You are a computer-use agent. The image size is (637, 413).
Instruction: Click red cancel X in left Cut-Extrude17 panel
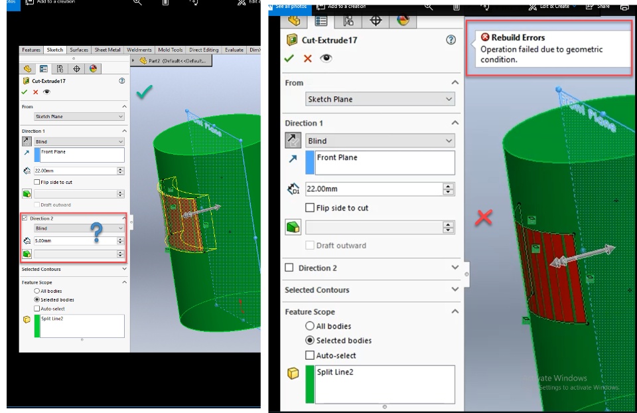[36, 92]
